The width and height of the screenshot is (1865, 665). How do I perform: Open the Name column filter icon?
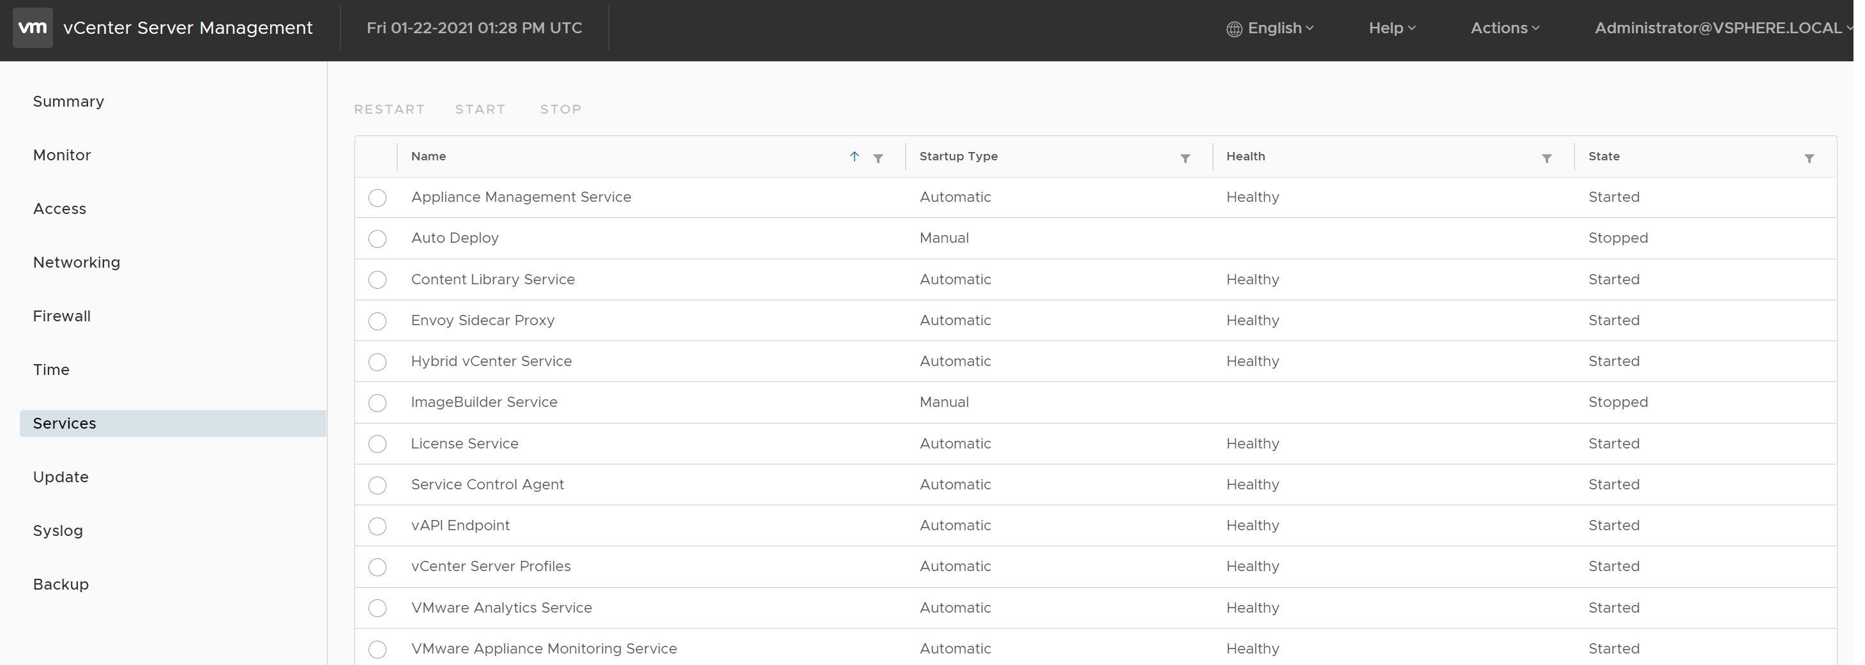click(878, 158)
